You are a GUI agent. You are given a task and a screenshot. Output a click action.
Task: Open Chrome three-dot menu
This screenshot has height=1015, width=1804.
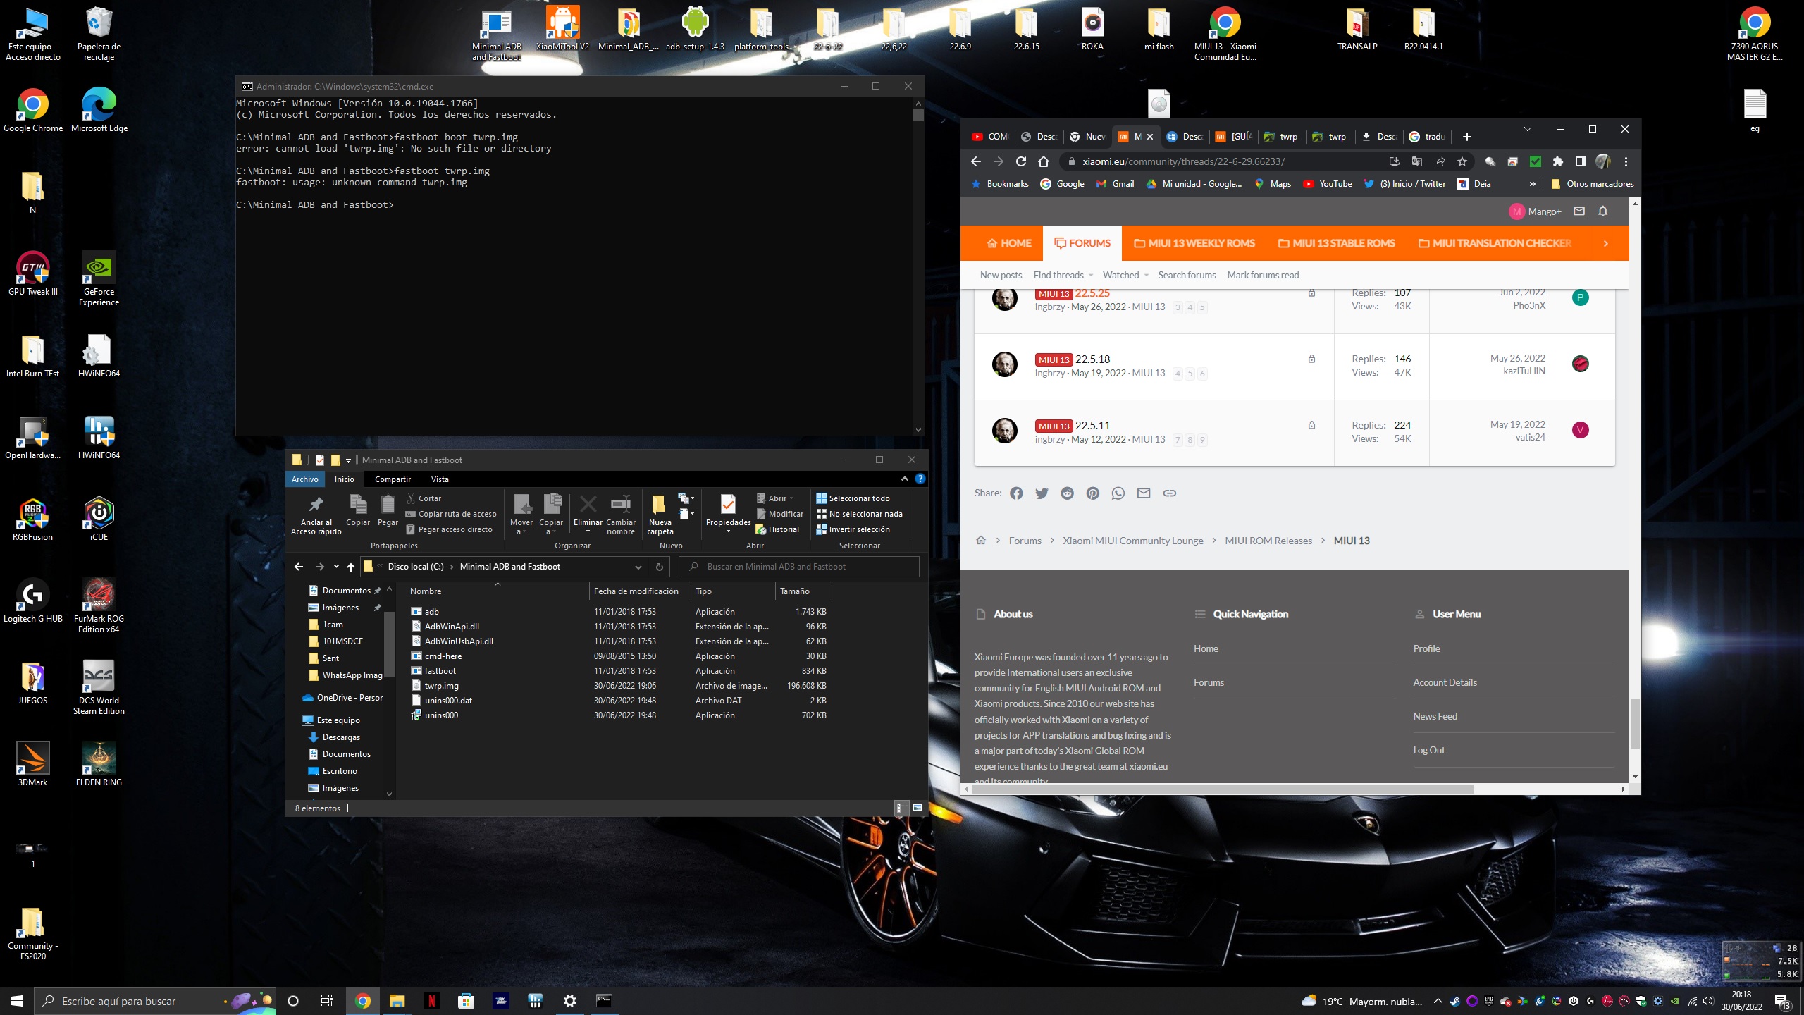(x=1626, y=161)
